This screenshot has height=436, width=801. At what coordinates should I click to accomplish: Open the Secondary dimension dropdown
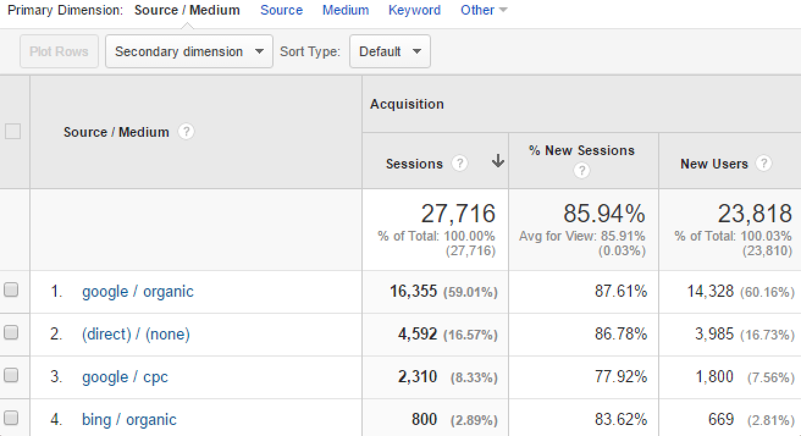click(189, 51)
